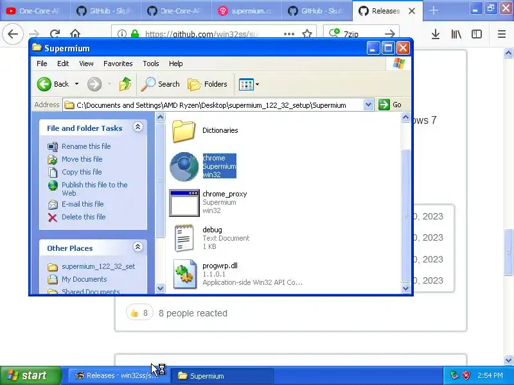The height and width of the screenshot is (385, 514).
Task: Open Search in the Explorer toolbar
Action: tap(160, 84)
